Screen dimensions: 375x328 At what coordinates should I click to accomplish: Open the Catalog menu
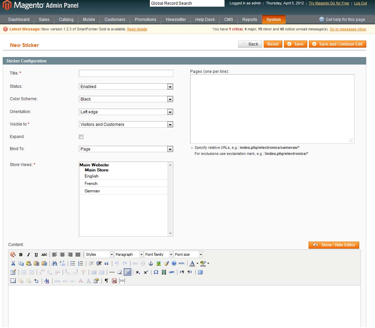tap(66, 20)
